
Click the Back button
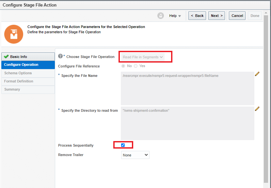click(x=197, y=16)
